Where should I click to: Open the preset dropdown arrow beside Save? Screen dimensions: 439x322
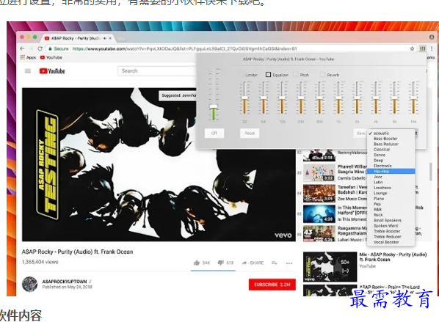416,133
